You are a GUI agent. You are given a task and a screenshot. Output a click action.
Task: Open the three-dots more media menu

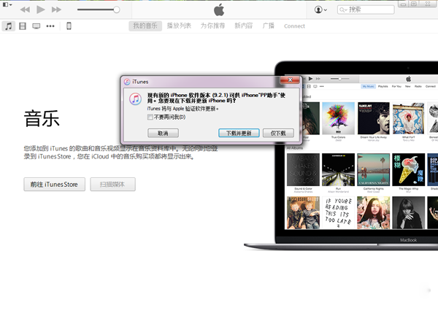point(50,26)
